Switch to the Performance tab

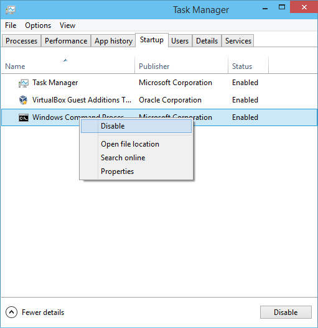pos(66,41)
